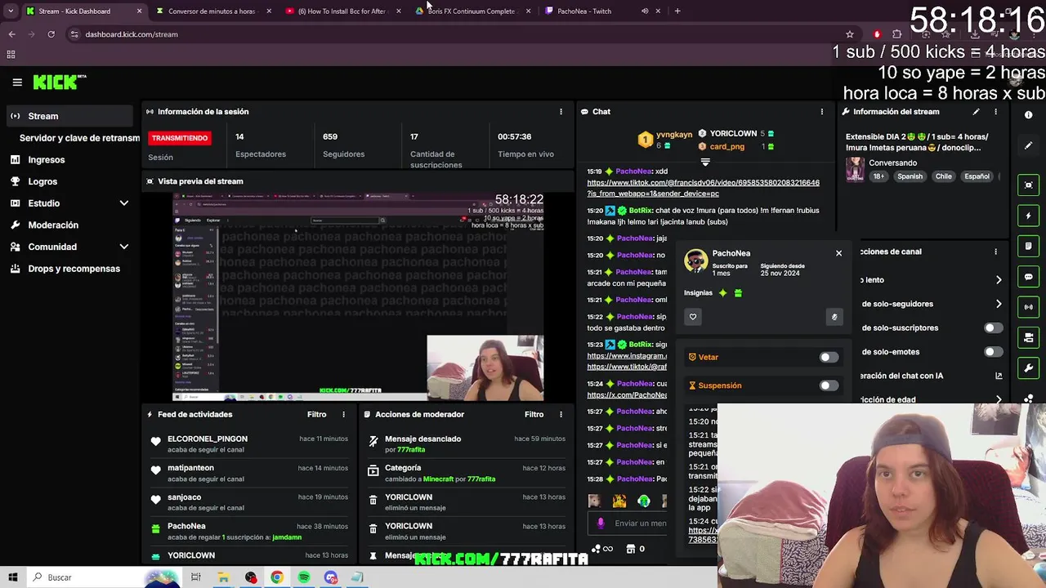The image size is (1046, 588).
Task: Open Información del stream three-dot menu
Action: [x=995, y=112]
